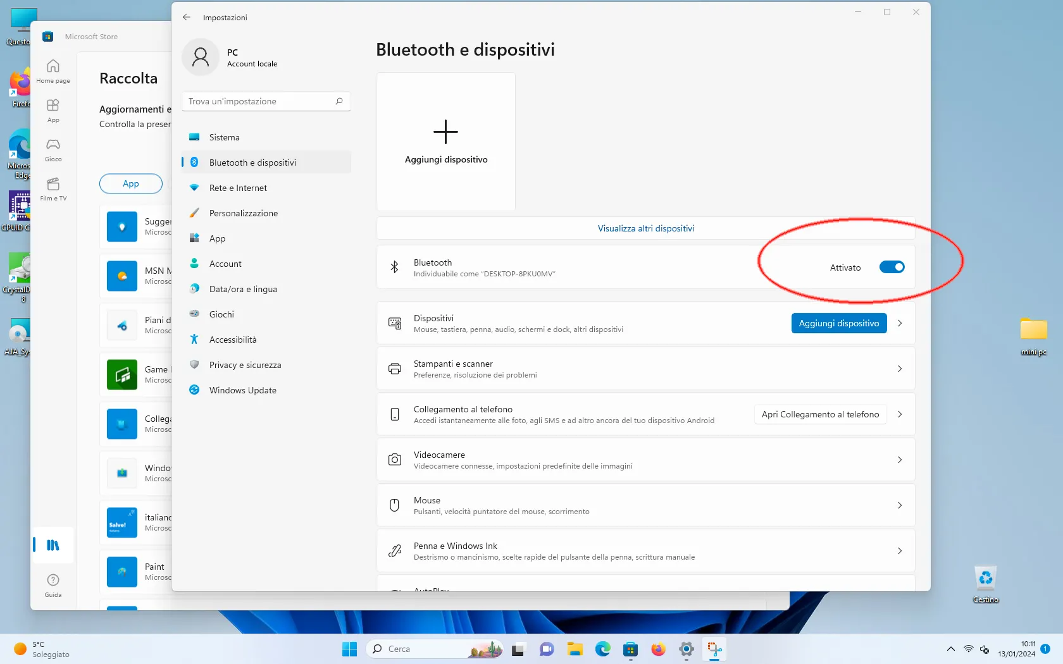Select Account in the settings sidebar
Viewport: 1063px width, 664px height.
pyautogui.click(x=225, y=264)
